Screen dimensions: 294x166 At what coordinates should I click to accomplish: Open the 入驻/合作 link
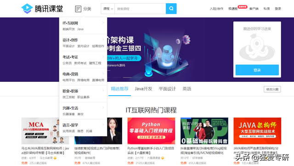point(216,9)
